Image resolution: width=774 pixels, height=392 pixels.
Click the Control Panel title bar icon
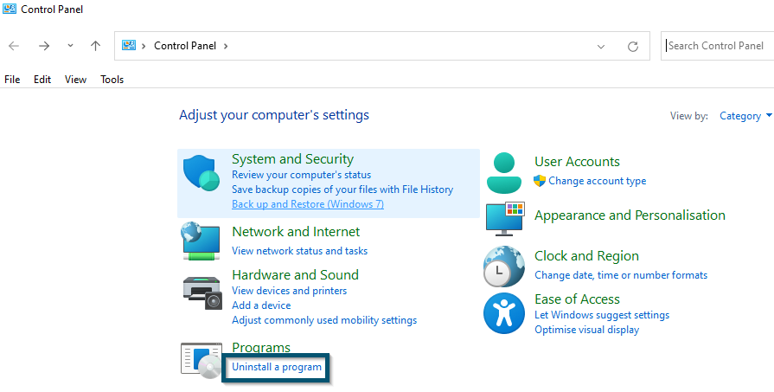pos(10,9)
